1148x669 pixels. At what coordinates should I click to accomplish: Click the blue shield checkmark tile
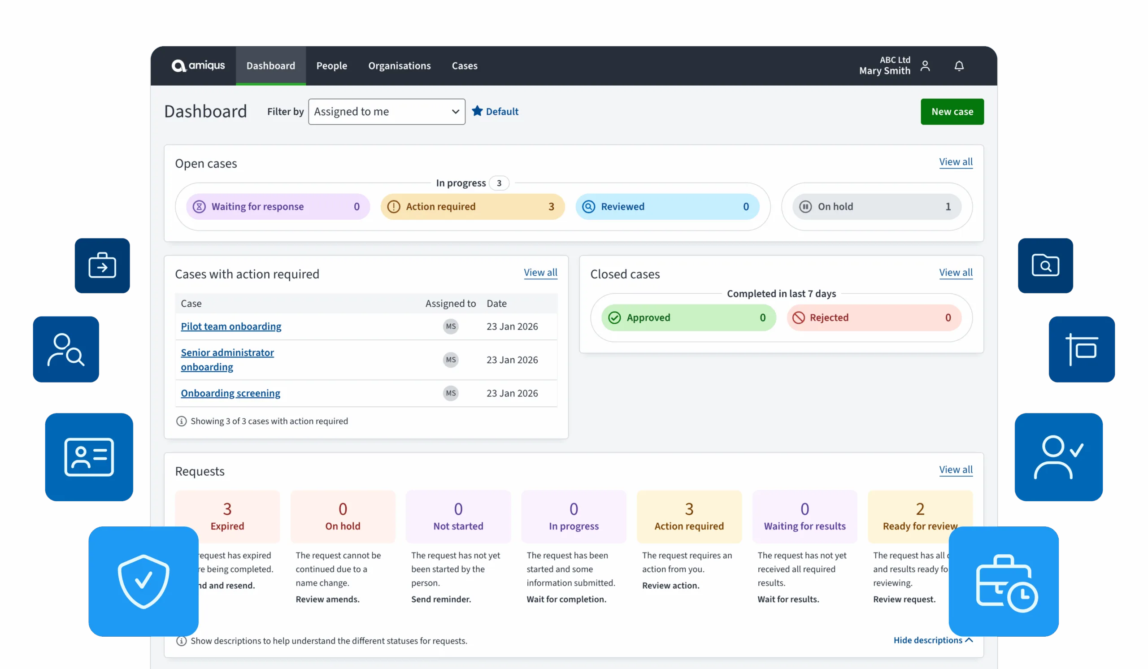pyautogui.click(x=143, y=581)
